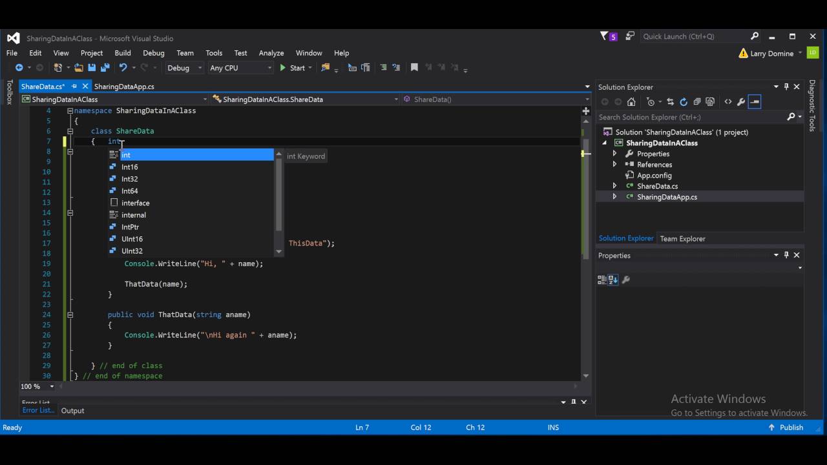Screen dimensions: 827x465
Task: Click the Undo arrow icon
Action: click(123, 68)
